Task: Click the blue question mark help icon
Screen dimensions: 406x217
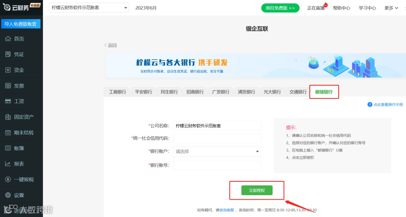Action: click(x=370, y=104)
